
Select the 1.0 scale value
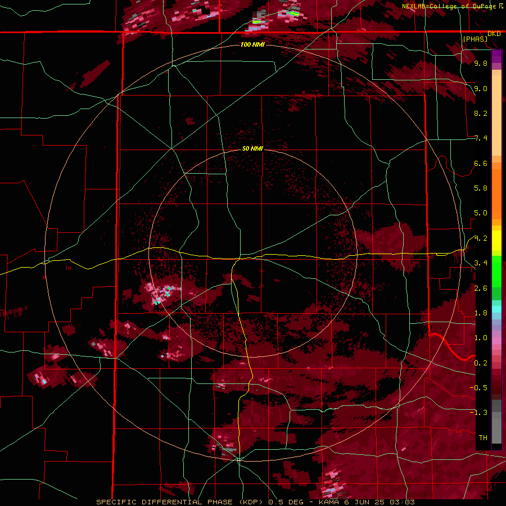481,338
